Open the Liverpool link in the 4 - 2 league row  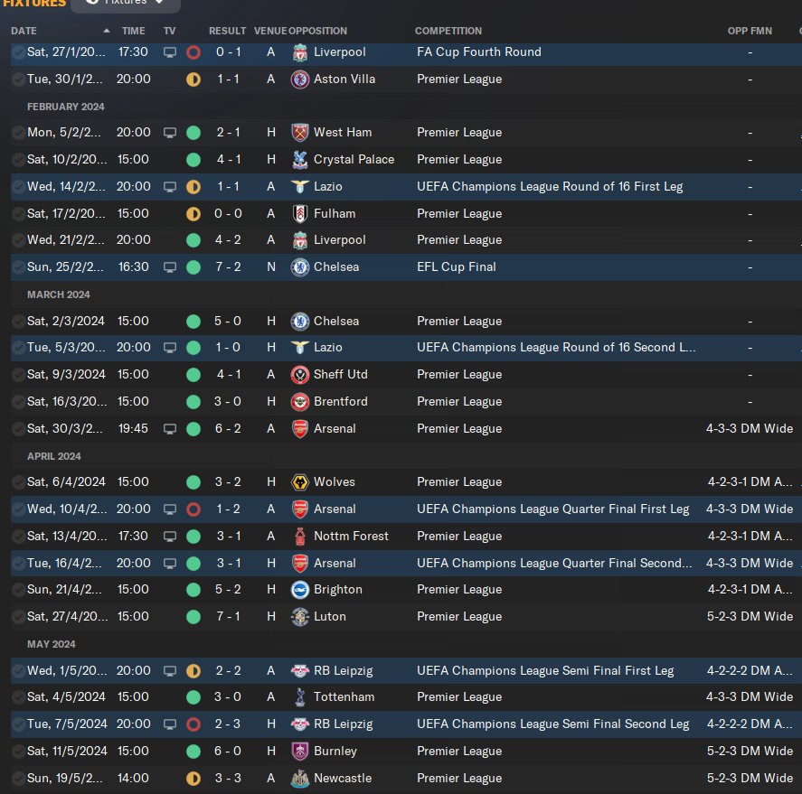coord(340,239)
